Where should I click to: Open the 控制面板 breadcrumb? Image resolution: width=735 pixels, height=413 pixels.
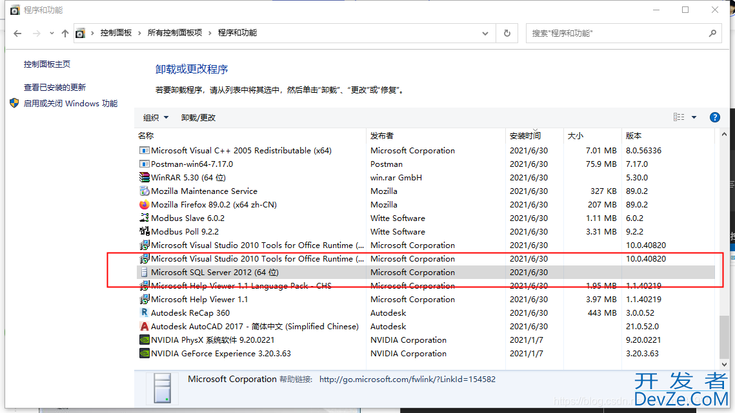[x=116, y=33]
